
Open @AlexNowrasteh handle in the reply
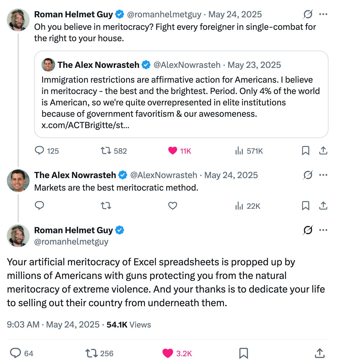tap(163, 175)
